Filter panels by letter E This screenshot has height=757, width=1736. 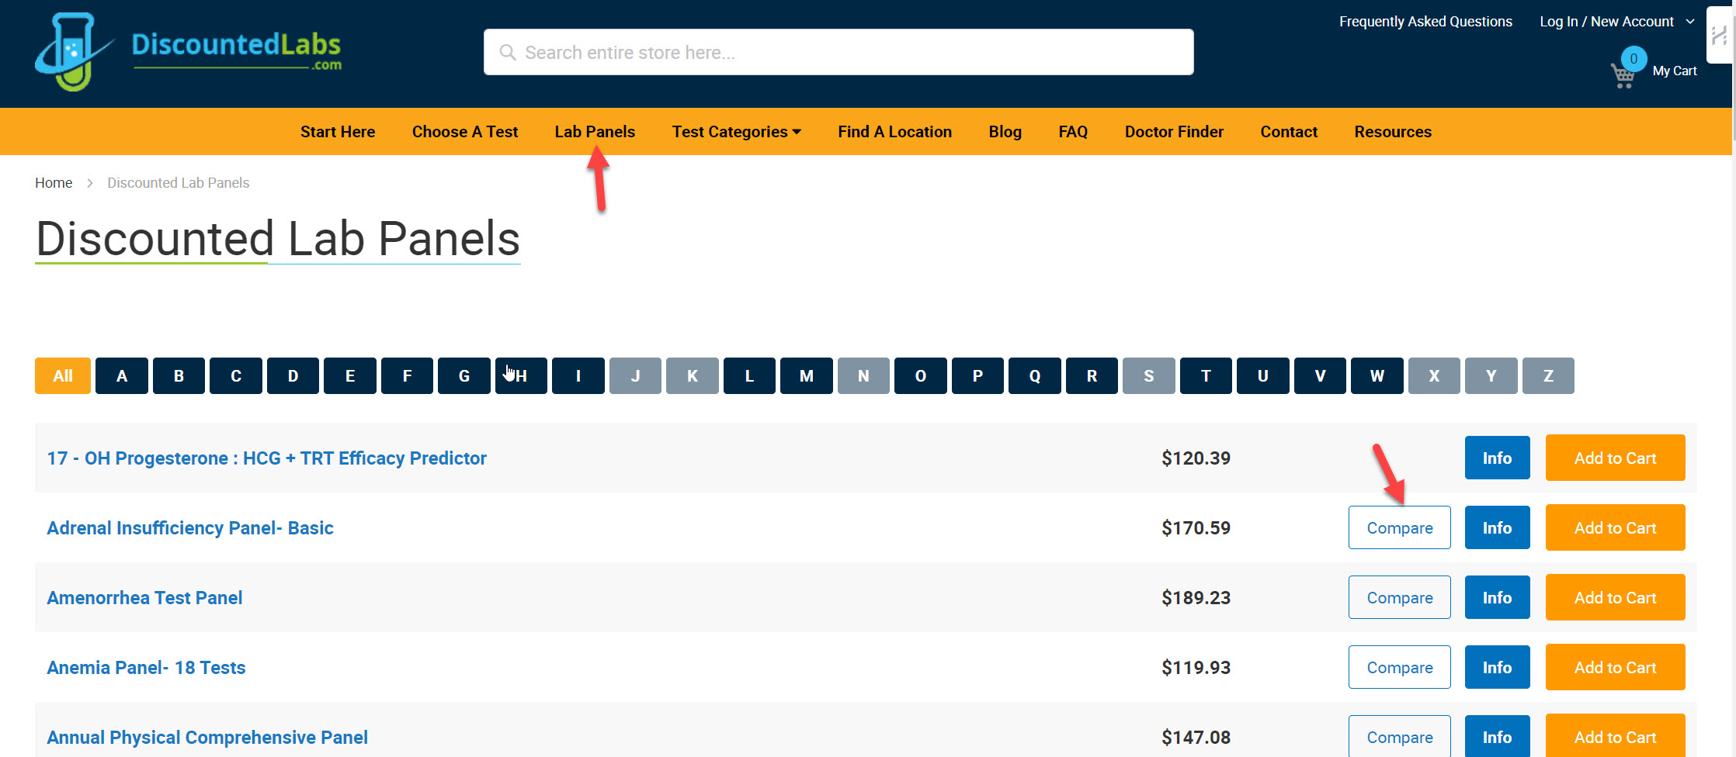tap(350, 375)
